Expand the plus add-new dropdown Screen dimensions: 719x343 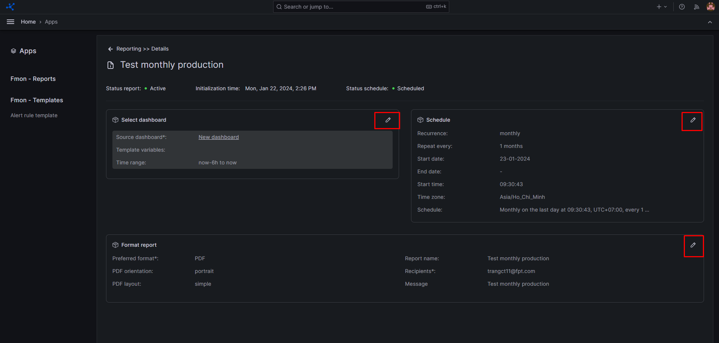point(661,7)
